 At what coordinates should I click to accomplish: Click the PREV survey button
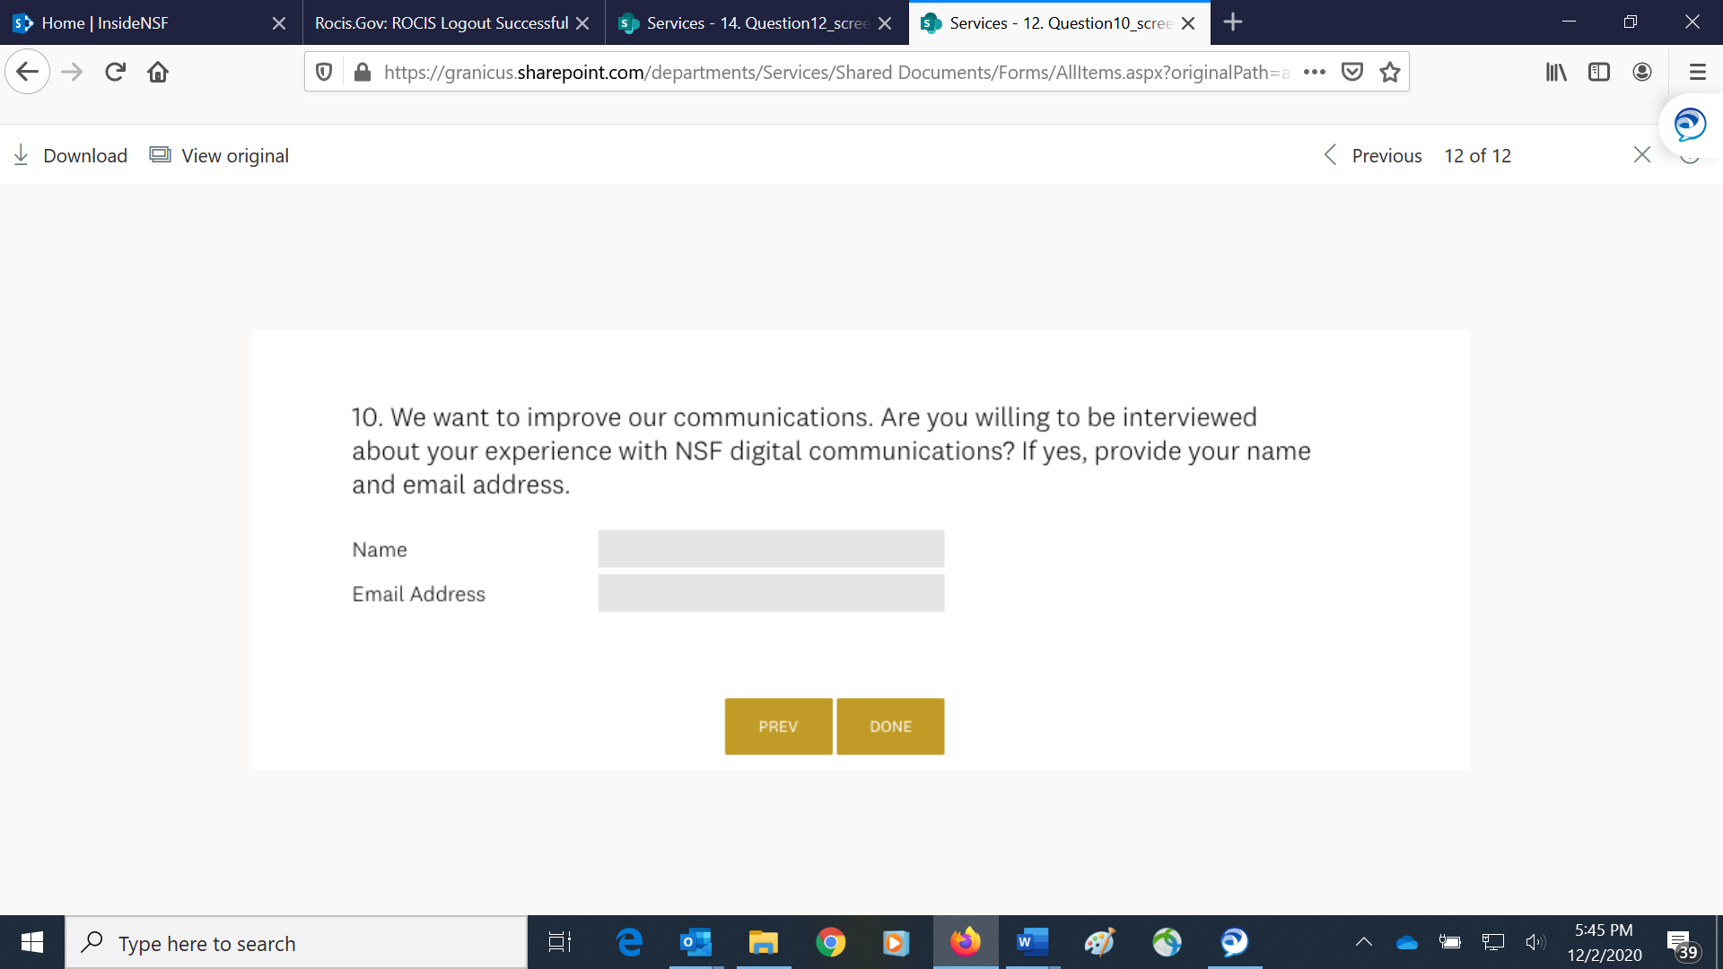(x=777, y=726)
